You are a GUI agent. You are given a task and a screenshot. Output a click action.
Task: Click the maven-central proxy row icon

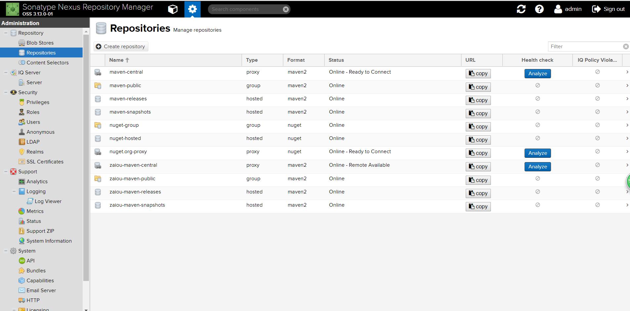(x=98, y=72)
